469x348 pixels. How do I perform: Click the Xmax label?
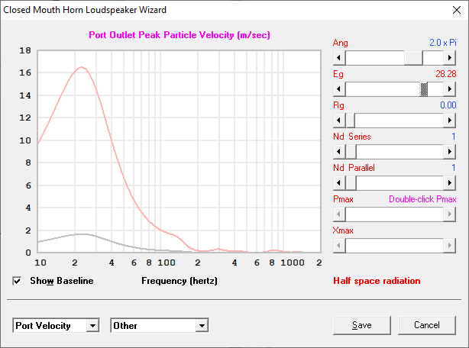343,230
